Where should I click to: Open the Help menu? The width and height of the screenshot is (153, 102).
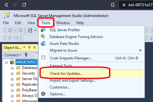(80, 23)
